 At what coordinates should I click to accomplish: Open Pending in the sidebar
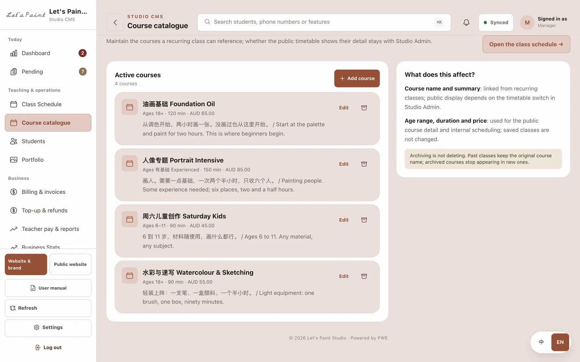point(48,72)
